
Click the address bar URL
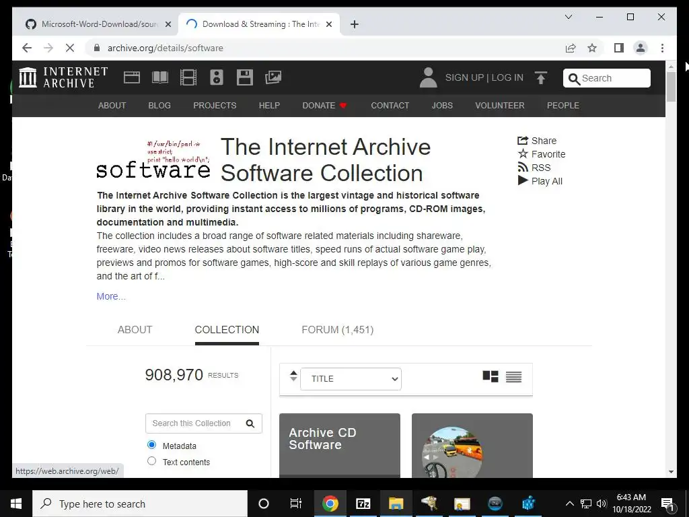(166, 48)
